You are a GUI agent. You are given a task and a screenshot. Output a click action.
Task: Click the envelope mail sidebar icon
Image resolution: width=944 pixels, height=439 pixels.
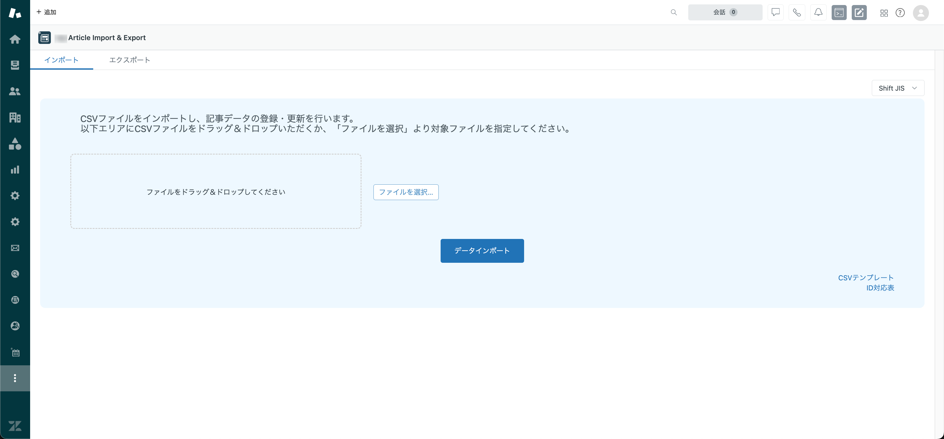tap(15, 248)
